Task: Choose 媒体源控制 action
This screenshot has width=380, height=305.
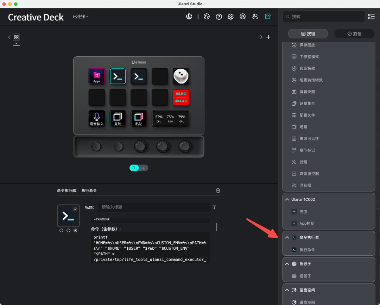Action: [x=309, y=174]
